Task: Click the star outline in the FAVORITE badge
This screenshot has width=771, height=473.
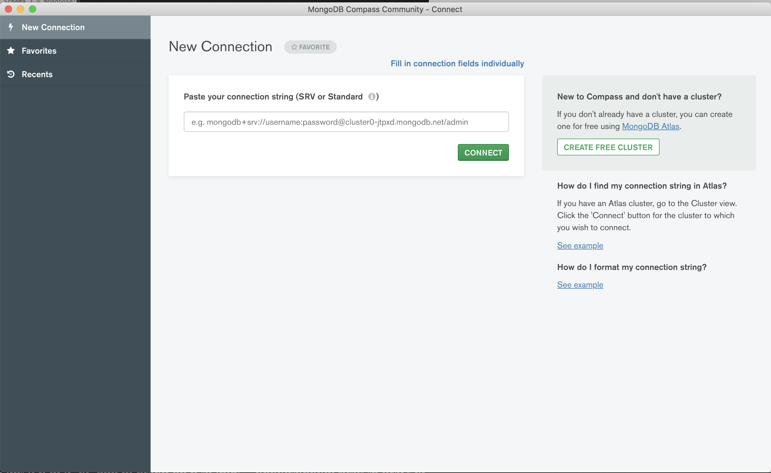Action: [294, 47]
